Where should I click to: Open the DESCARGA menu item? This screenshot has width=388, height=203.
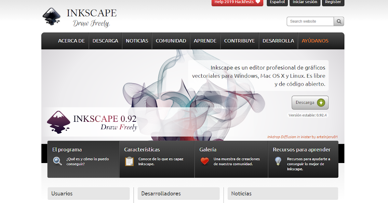pos(105,41)
